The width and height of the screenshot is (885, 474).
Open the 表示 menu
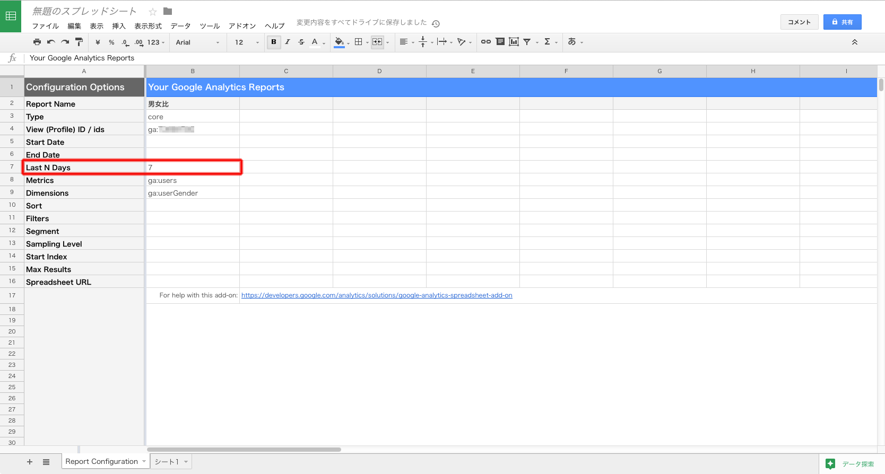97,26
